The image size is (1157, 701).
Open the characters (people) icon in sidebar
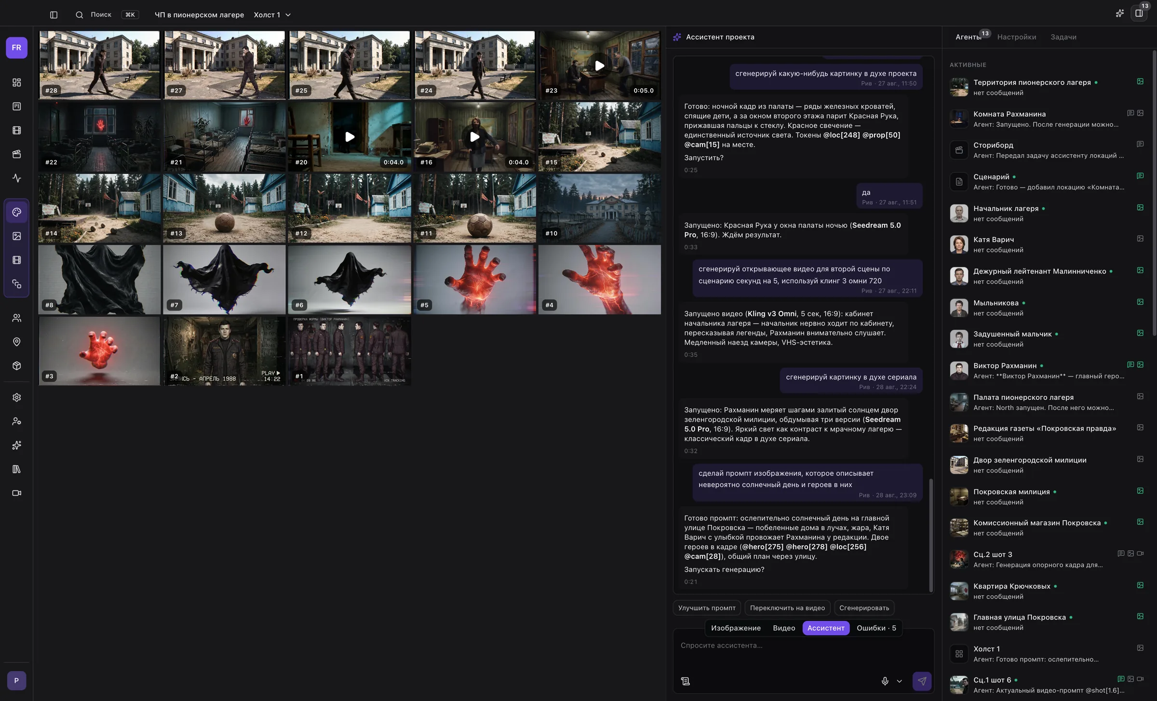(x=16, y=318)
